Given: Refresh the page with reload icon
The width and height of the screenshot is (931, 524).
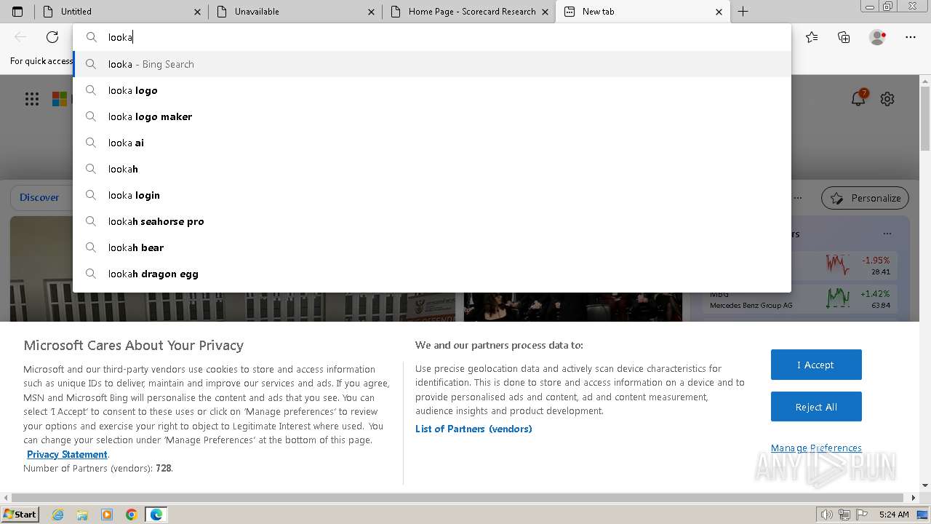Looking at the screenshot, I should click(x=52, y=37).
